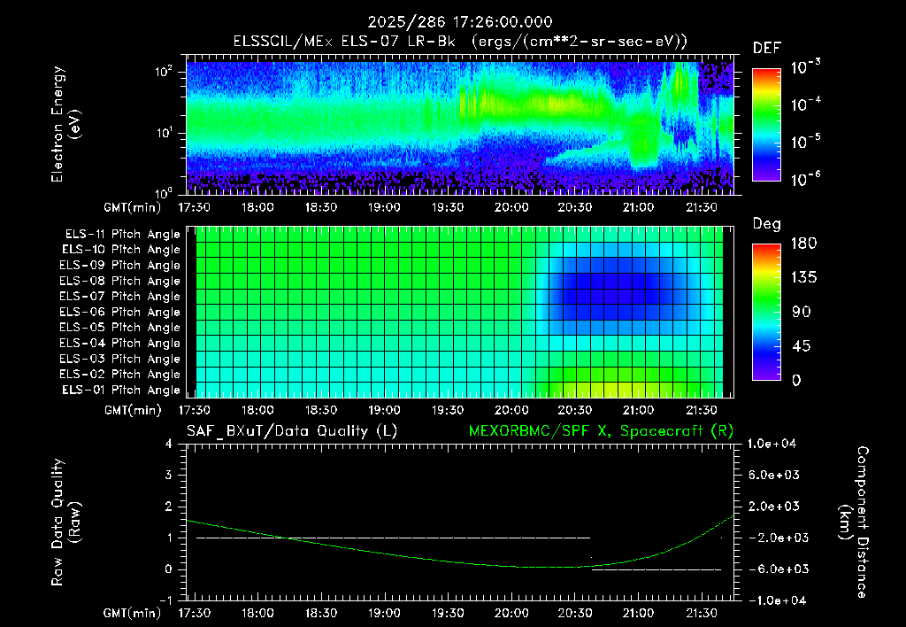The width and height of the screenshot is (906, 627).
Task: Select the ELS-09 Pitch Angle row label
Action: coord(120,266)
